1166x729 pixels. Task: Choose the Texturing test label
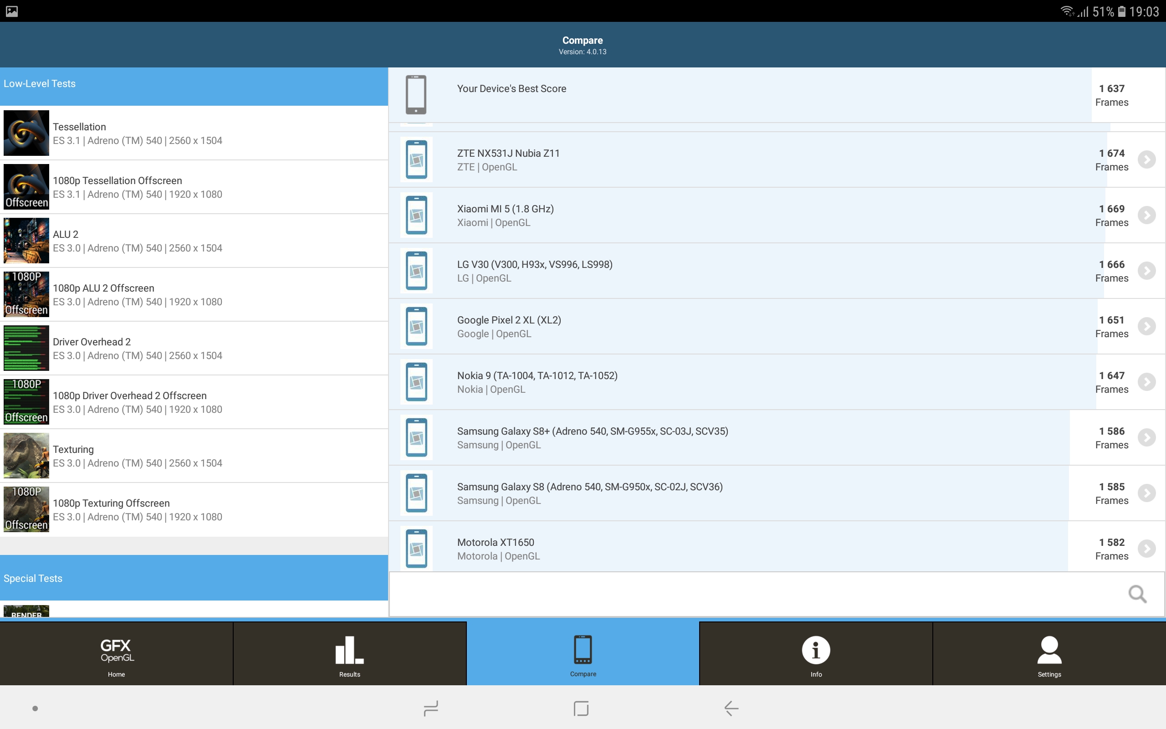(73, 449)
